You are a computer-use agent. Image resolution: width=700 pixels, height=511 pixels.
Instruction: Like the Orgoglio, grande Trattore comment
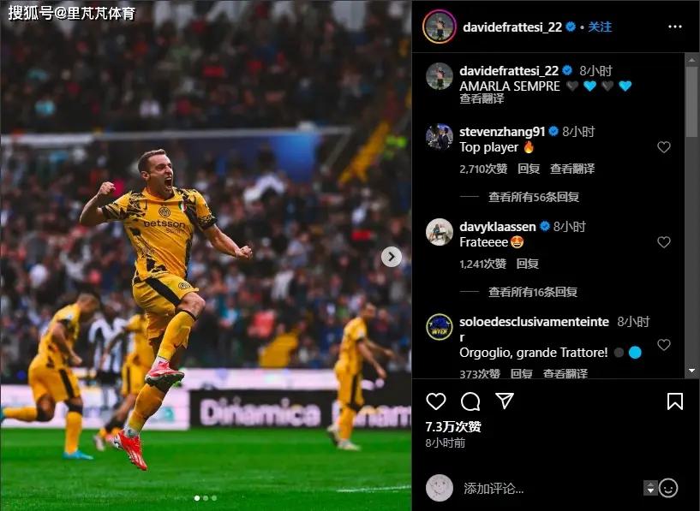pyautogui.click(x=664, y=344)
